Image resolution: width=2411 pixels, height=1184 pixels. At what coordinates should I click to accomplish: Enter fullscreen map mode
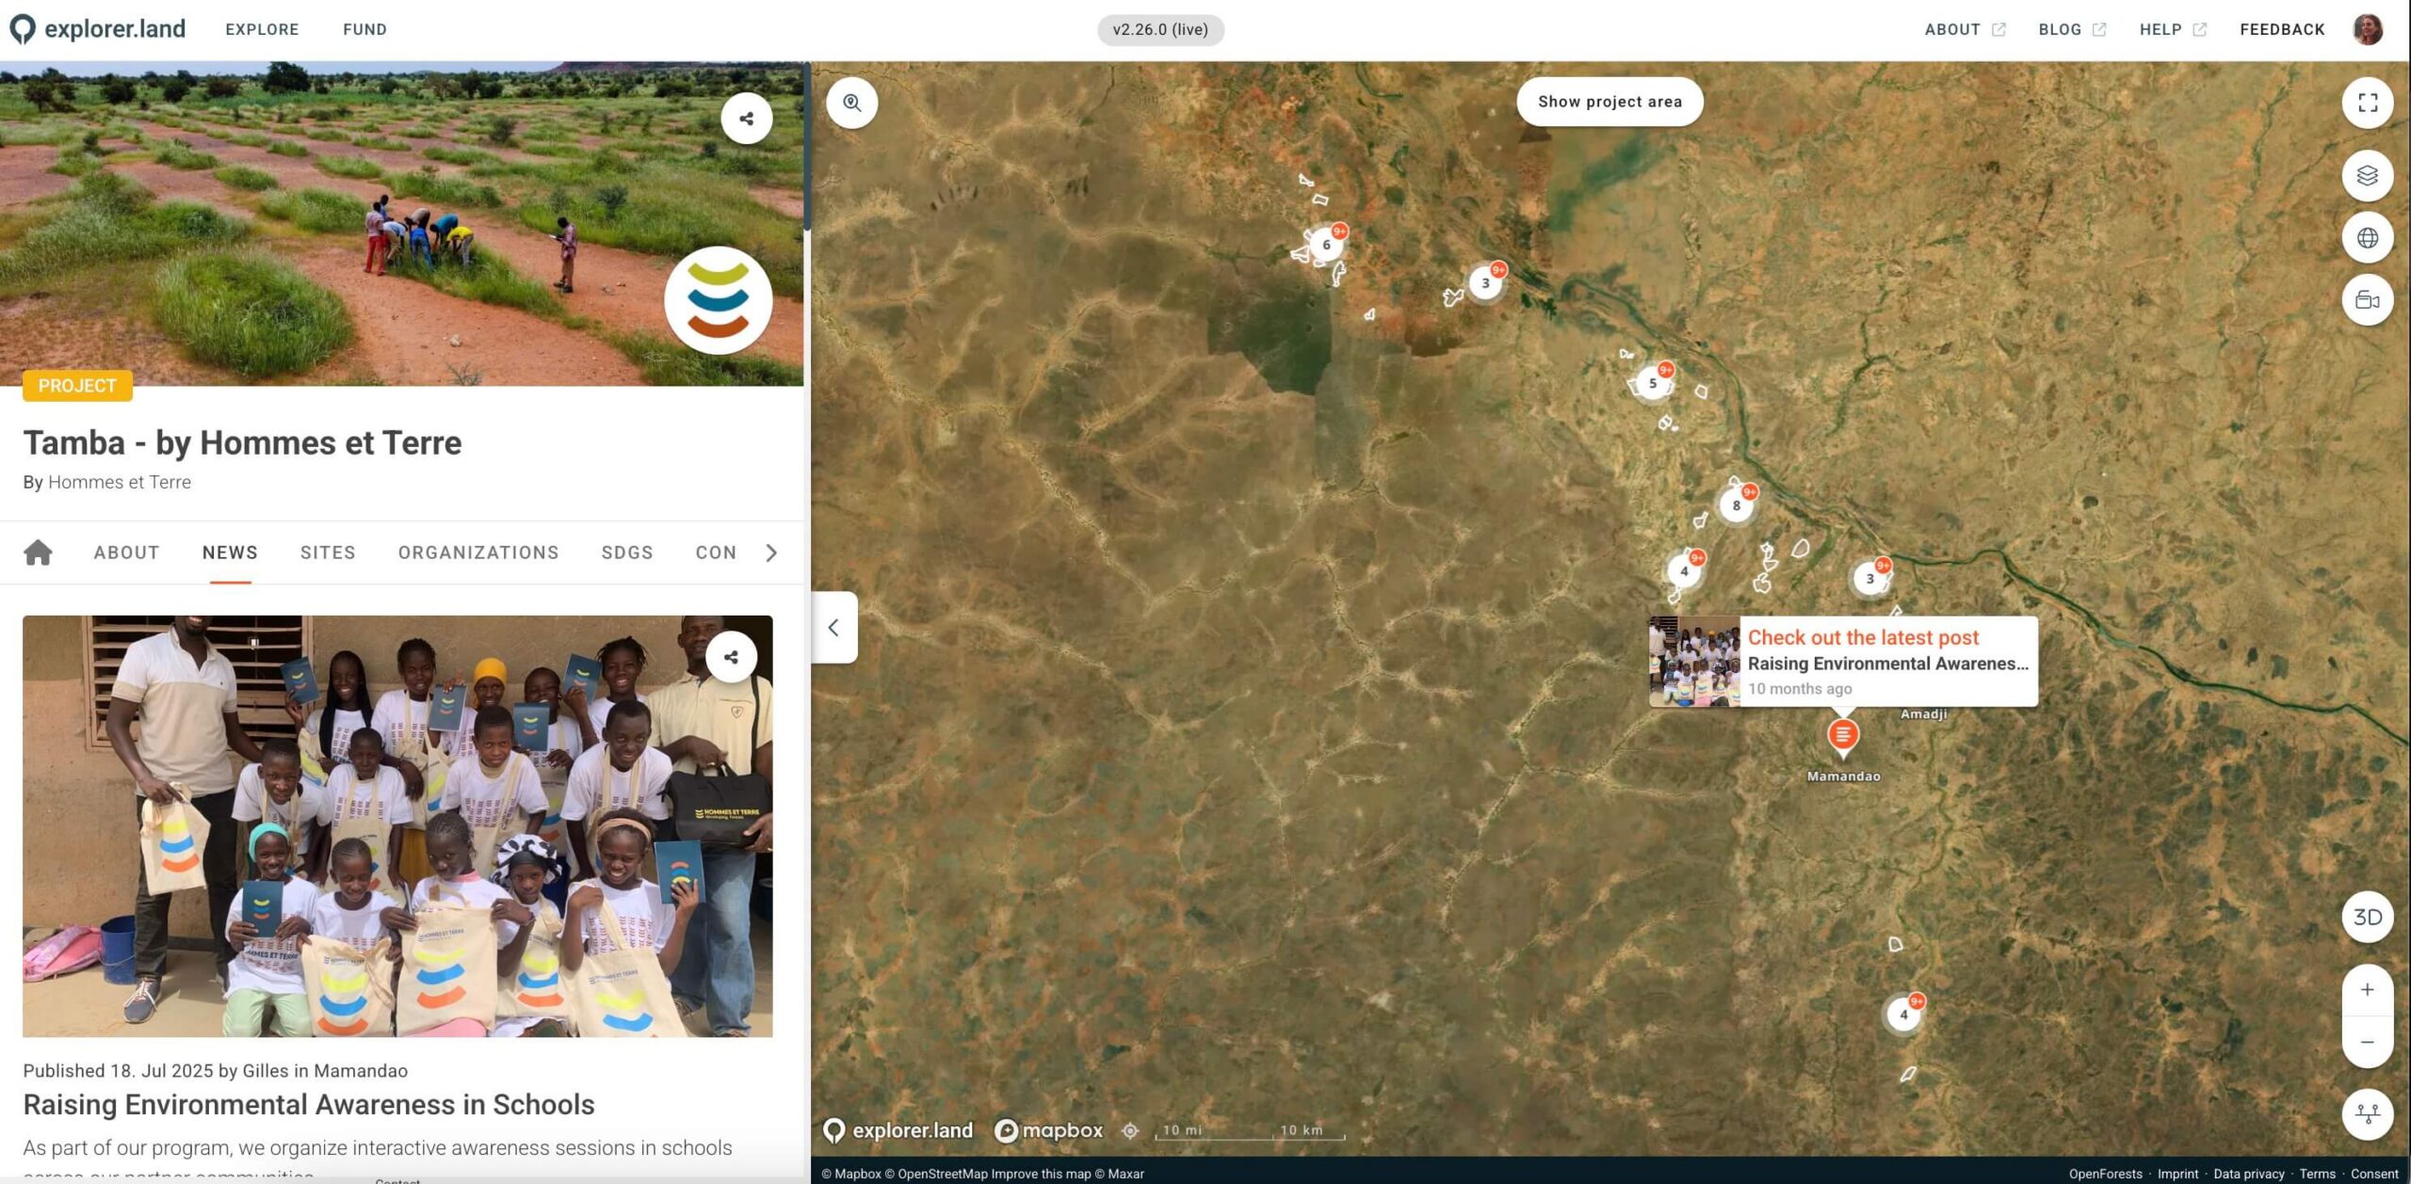point(2368,103)
